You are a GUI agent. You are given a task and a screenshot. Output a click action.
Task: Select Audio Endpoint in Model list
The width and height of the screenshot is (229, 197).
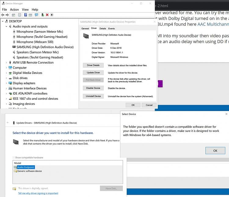pos(26,167)
